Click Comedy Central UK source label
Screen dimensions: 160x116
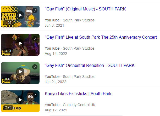pos(79,105)
